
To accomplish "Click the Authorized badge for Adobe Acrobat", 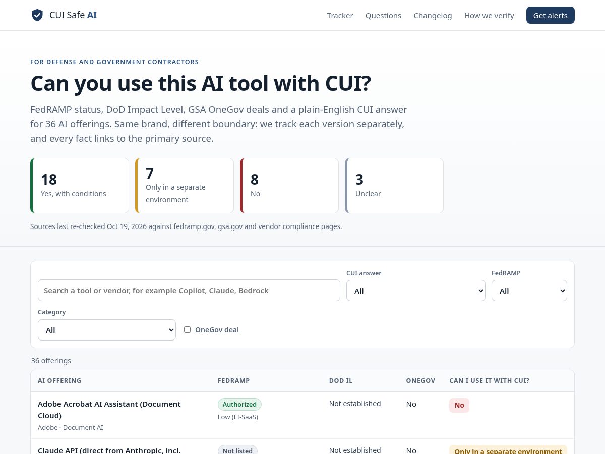I will pyautogui.click(x=239, y=404).
